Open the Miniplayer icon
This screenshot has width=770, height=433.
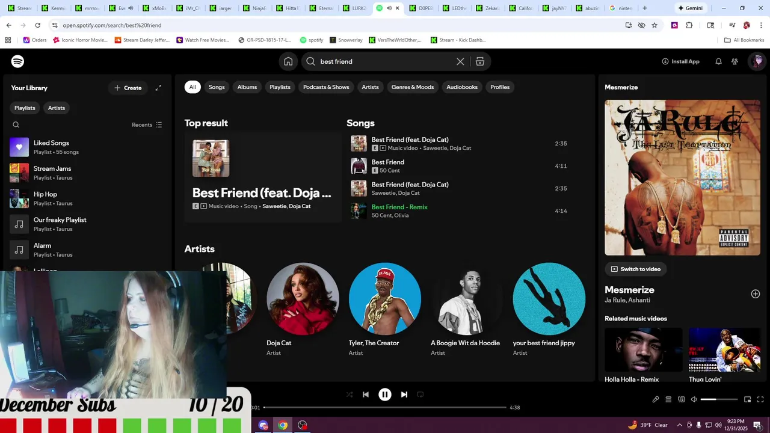[x=748, y=399]
